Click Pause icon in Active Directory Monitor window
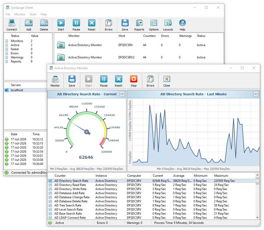264x230 pixels. pyautogui.click(x=104, y=79)
